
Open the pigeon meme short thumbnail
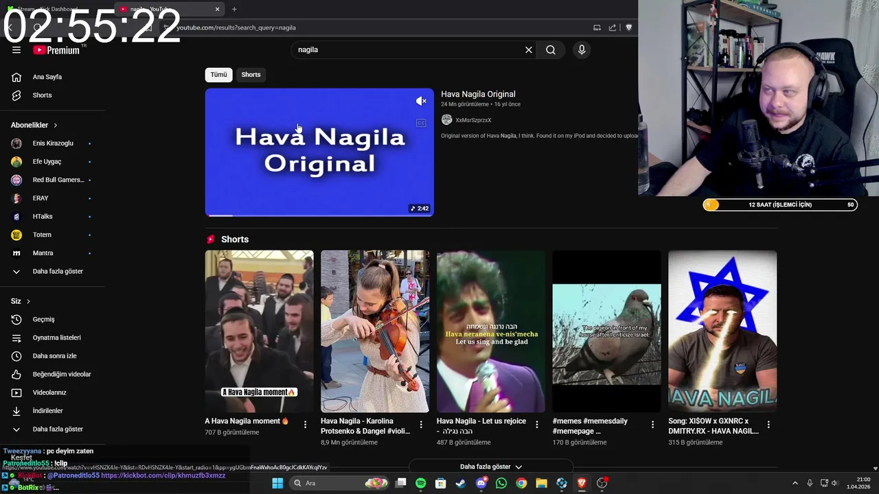606,331
